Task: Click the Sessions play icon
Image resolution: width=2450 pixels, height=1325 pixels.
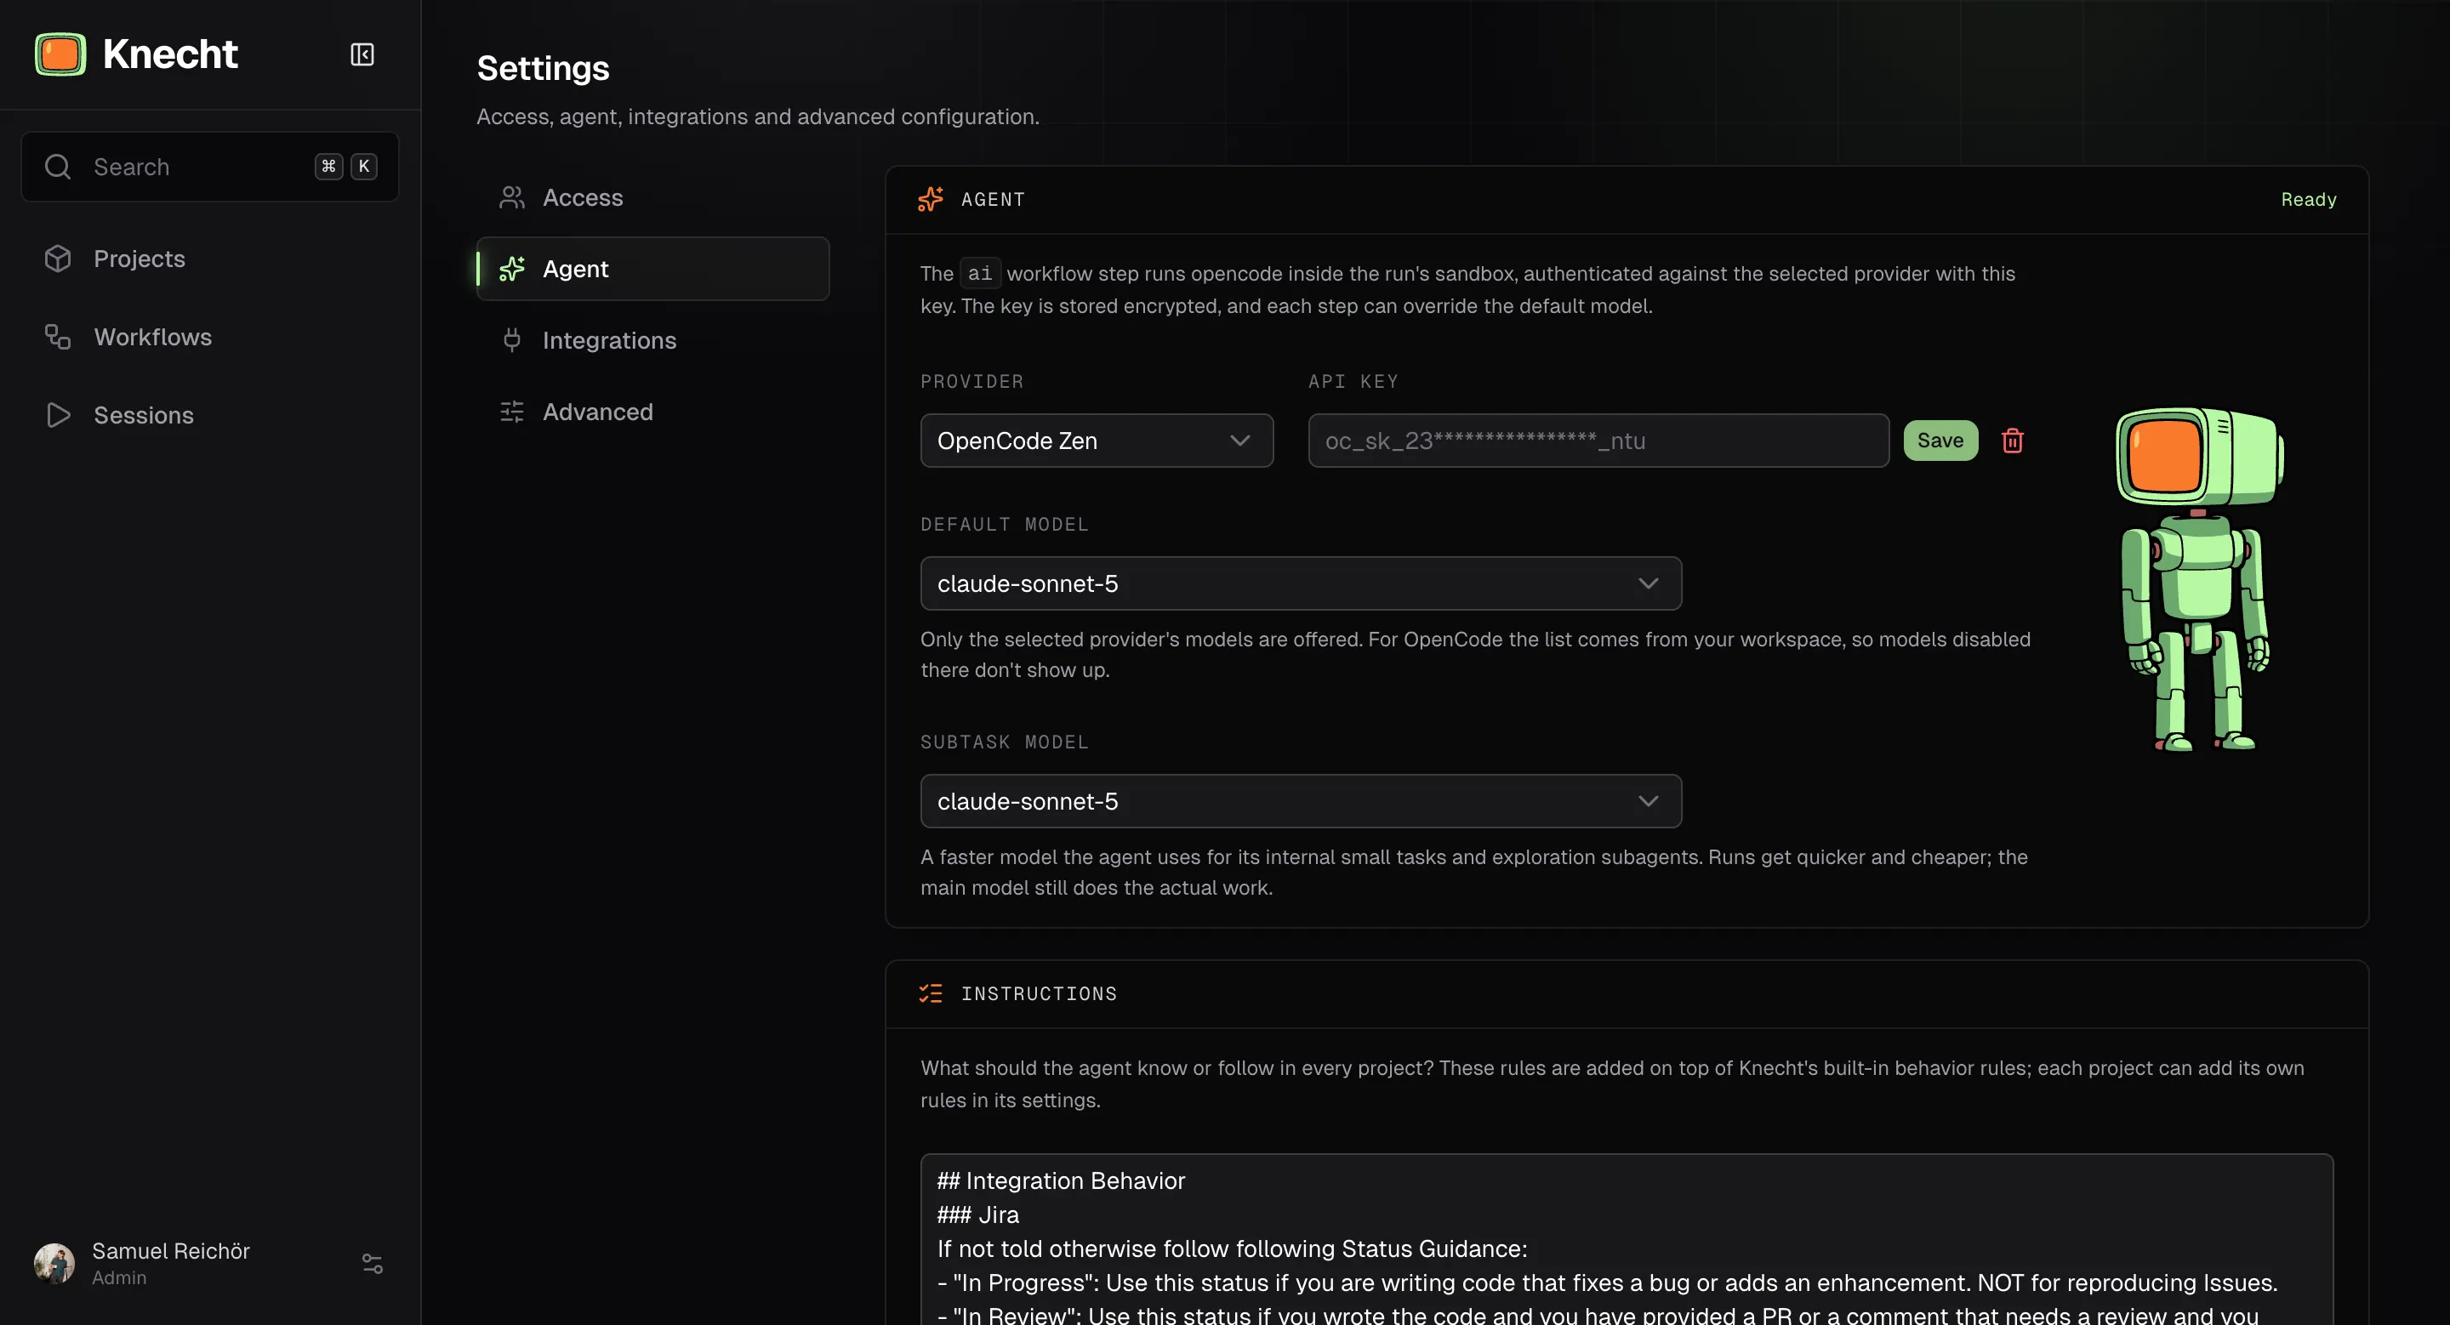Action: click(x=58, y=415)
